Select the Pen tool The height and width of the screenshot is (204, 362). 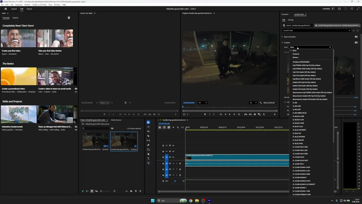[x=148, y=145]
